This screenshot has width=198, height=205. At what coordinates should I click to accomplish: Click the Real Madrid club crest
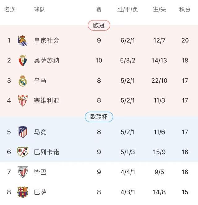(23, 81)
